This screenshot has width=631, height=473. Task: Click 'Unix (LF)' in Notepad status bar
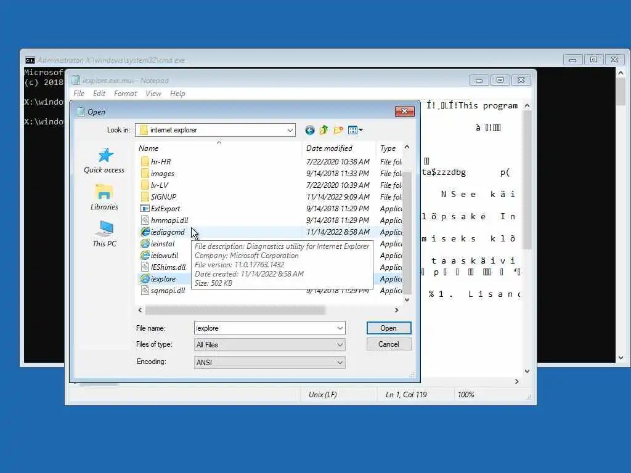[322, 395]
